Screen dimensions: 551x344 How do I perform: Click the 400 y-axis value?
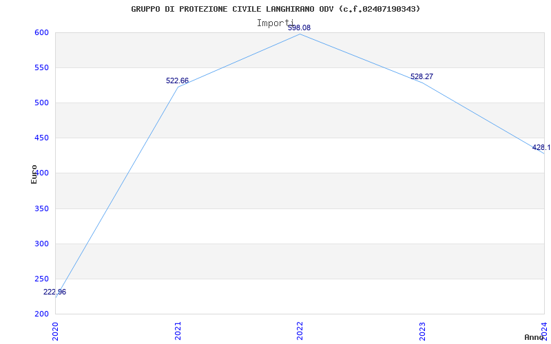(x=41, y=173)
